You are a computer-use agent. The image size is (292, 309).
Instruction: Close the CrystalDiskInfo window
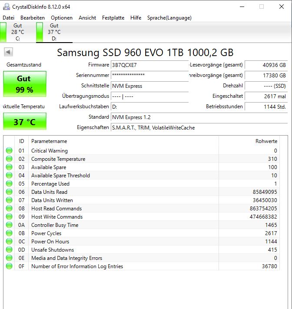click(x=282, y=7)
